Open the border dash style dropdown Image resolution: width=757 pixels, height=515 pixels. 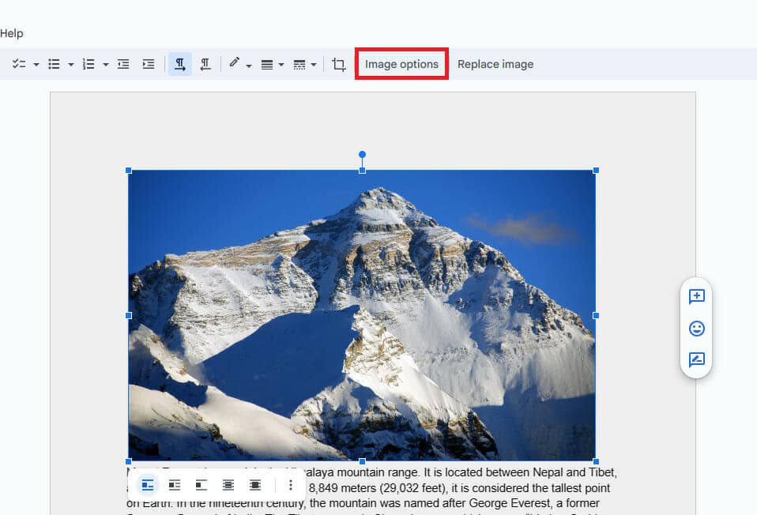point(305,65)
